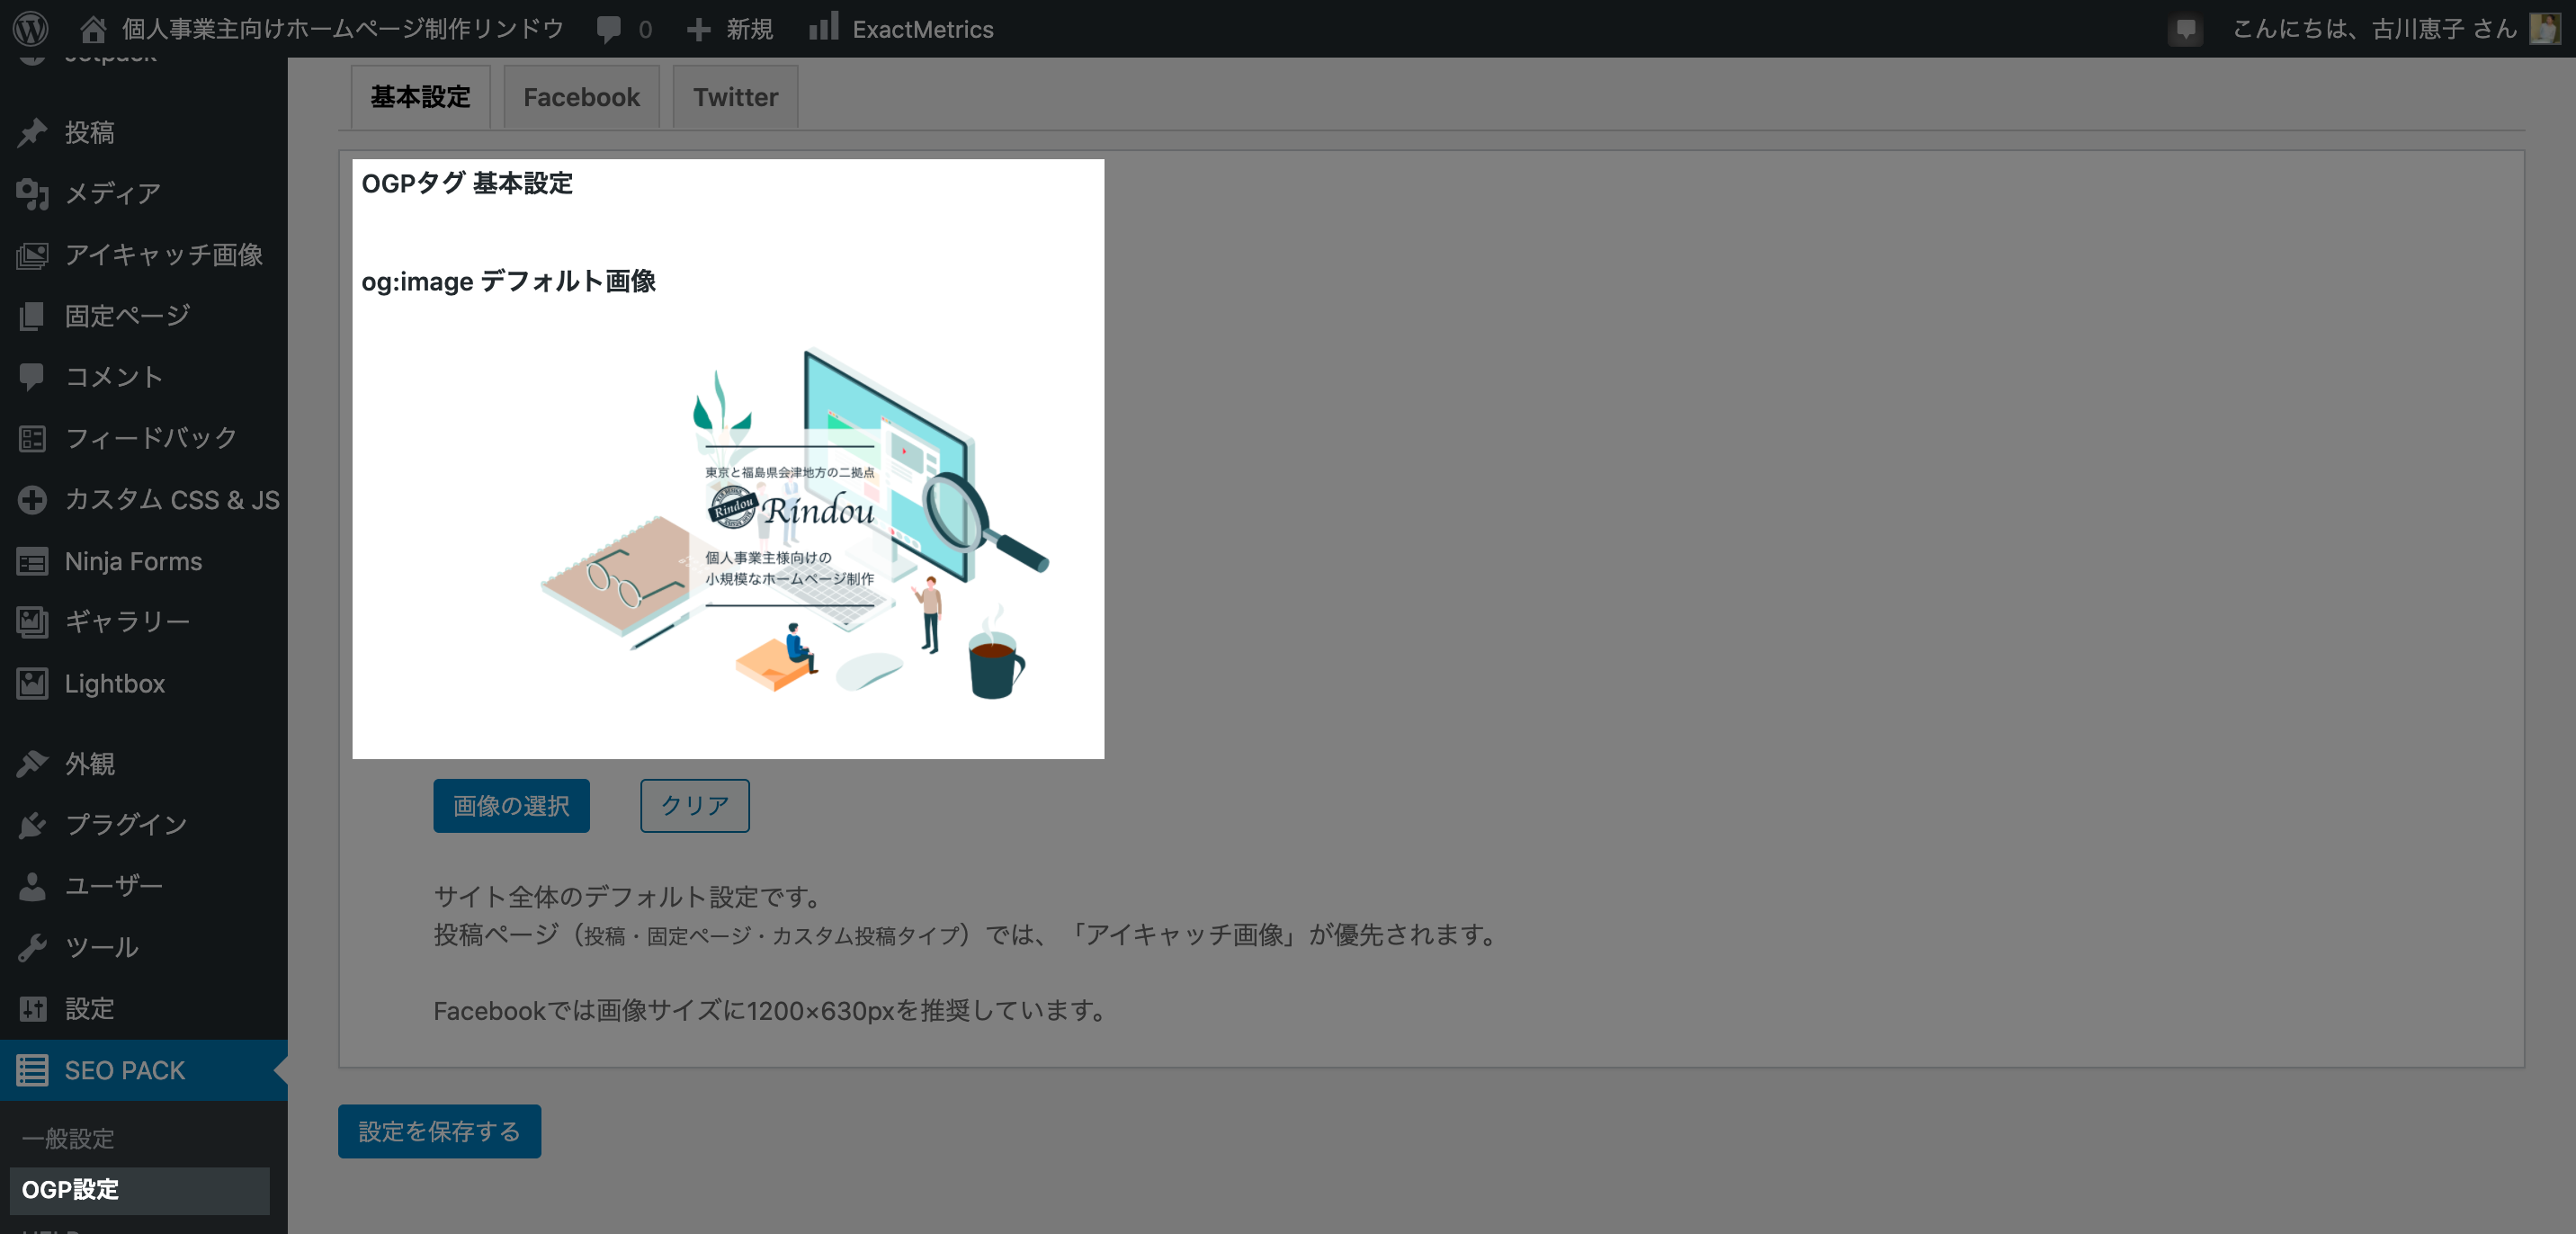This screenshot has width=2576, height=1234.
Task: Click the sliders icon for 設定
Action: point(32,1008)
